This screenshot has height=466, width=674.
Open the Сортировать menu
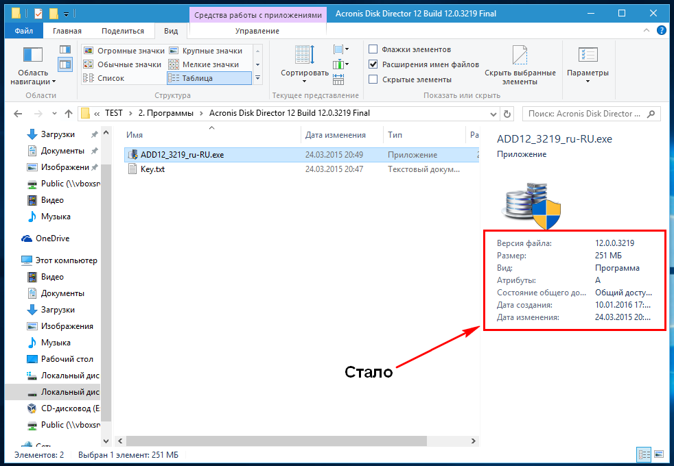(305, 64)
